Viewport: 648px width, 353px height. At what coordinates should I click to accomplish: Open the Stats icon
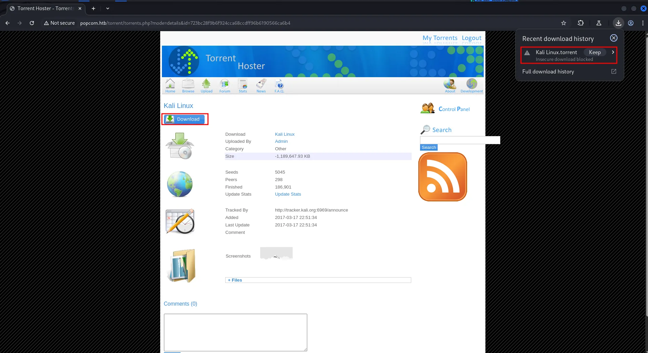pyautogui.click(x=243, y=86)
